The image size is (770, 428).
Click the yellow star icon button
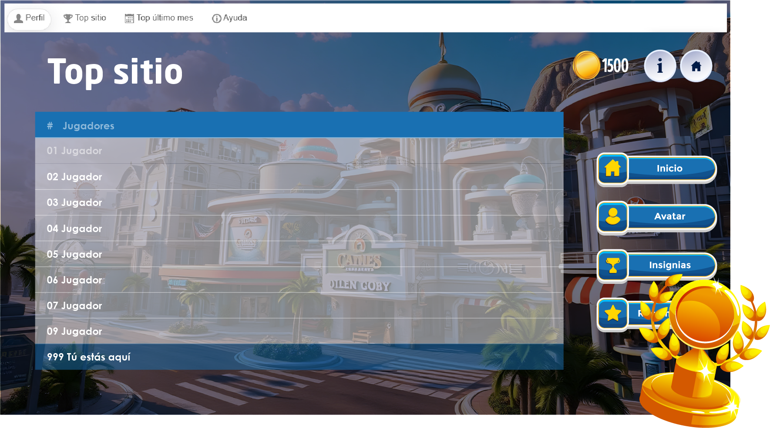612,313
